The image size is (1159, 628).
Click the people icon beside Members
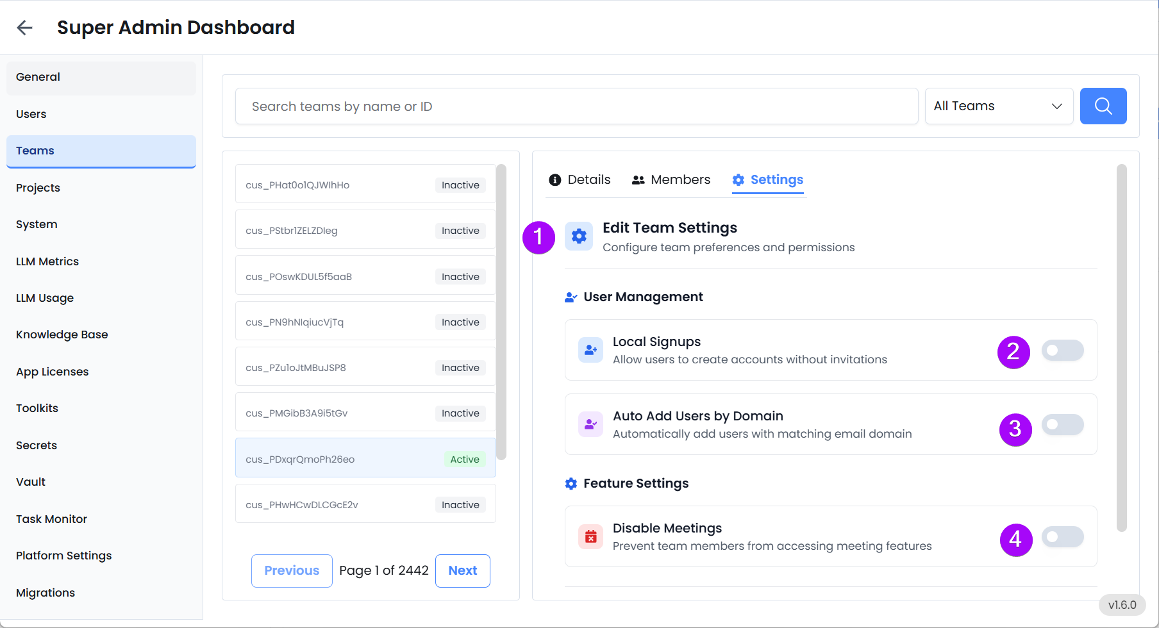tap(638, 180)
